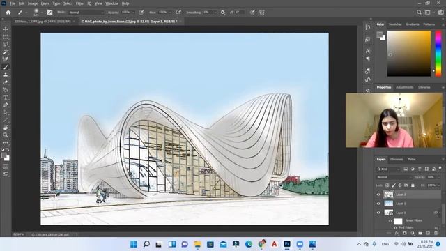446x251 pixels.
Task: Switch to the Adjustments tab
Action: coord(404,87)
